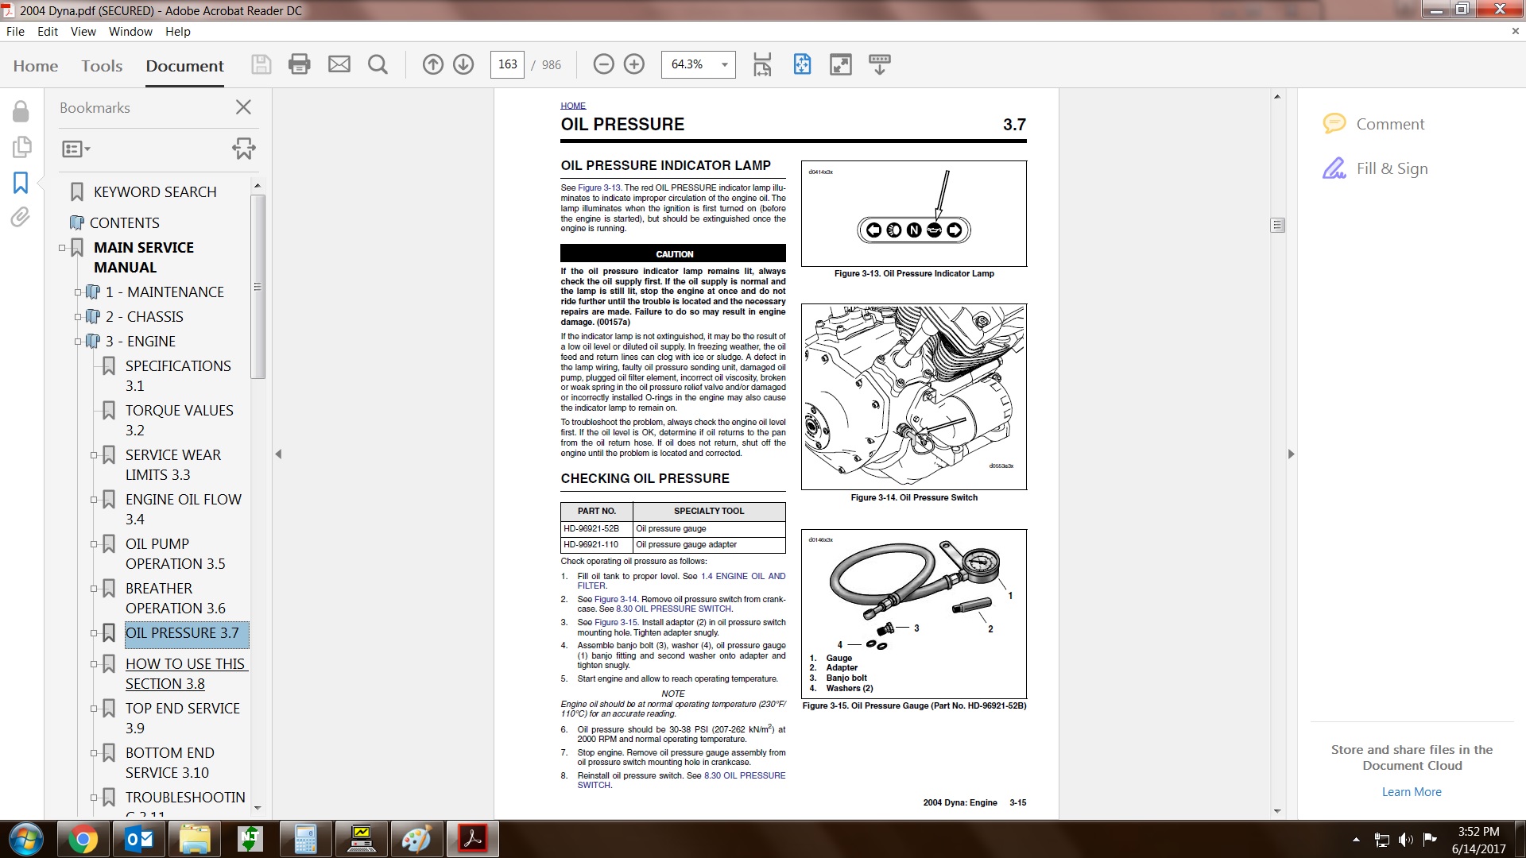The width and height of the screenshot is (1526, 858).
Task: Click the HOME link on the page
Action: 572,106
